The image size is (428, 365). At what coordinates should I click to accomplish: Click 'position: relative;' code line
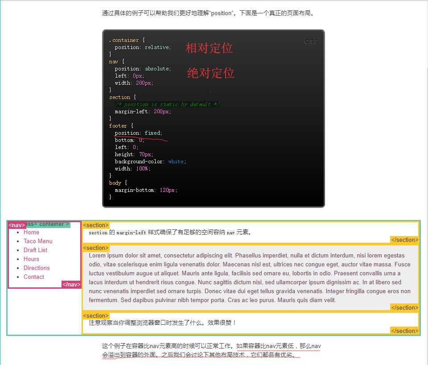[143, 47]
